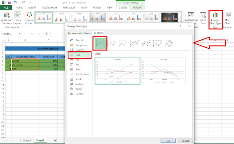The height and width of the screenshot is (144, 234).
Task: Expand the chart styles gallery
Action: (180, 22)
